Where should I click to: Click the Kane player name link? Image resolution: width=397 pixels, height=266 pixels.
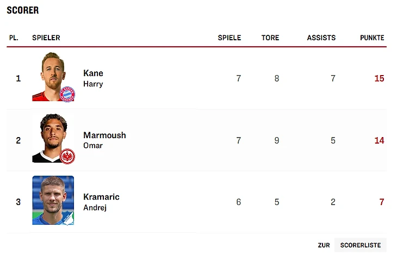click(x=93, y=73)
